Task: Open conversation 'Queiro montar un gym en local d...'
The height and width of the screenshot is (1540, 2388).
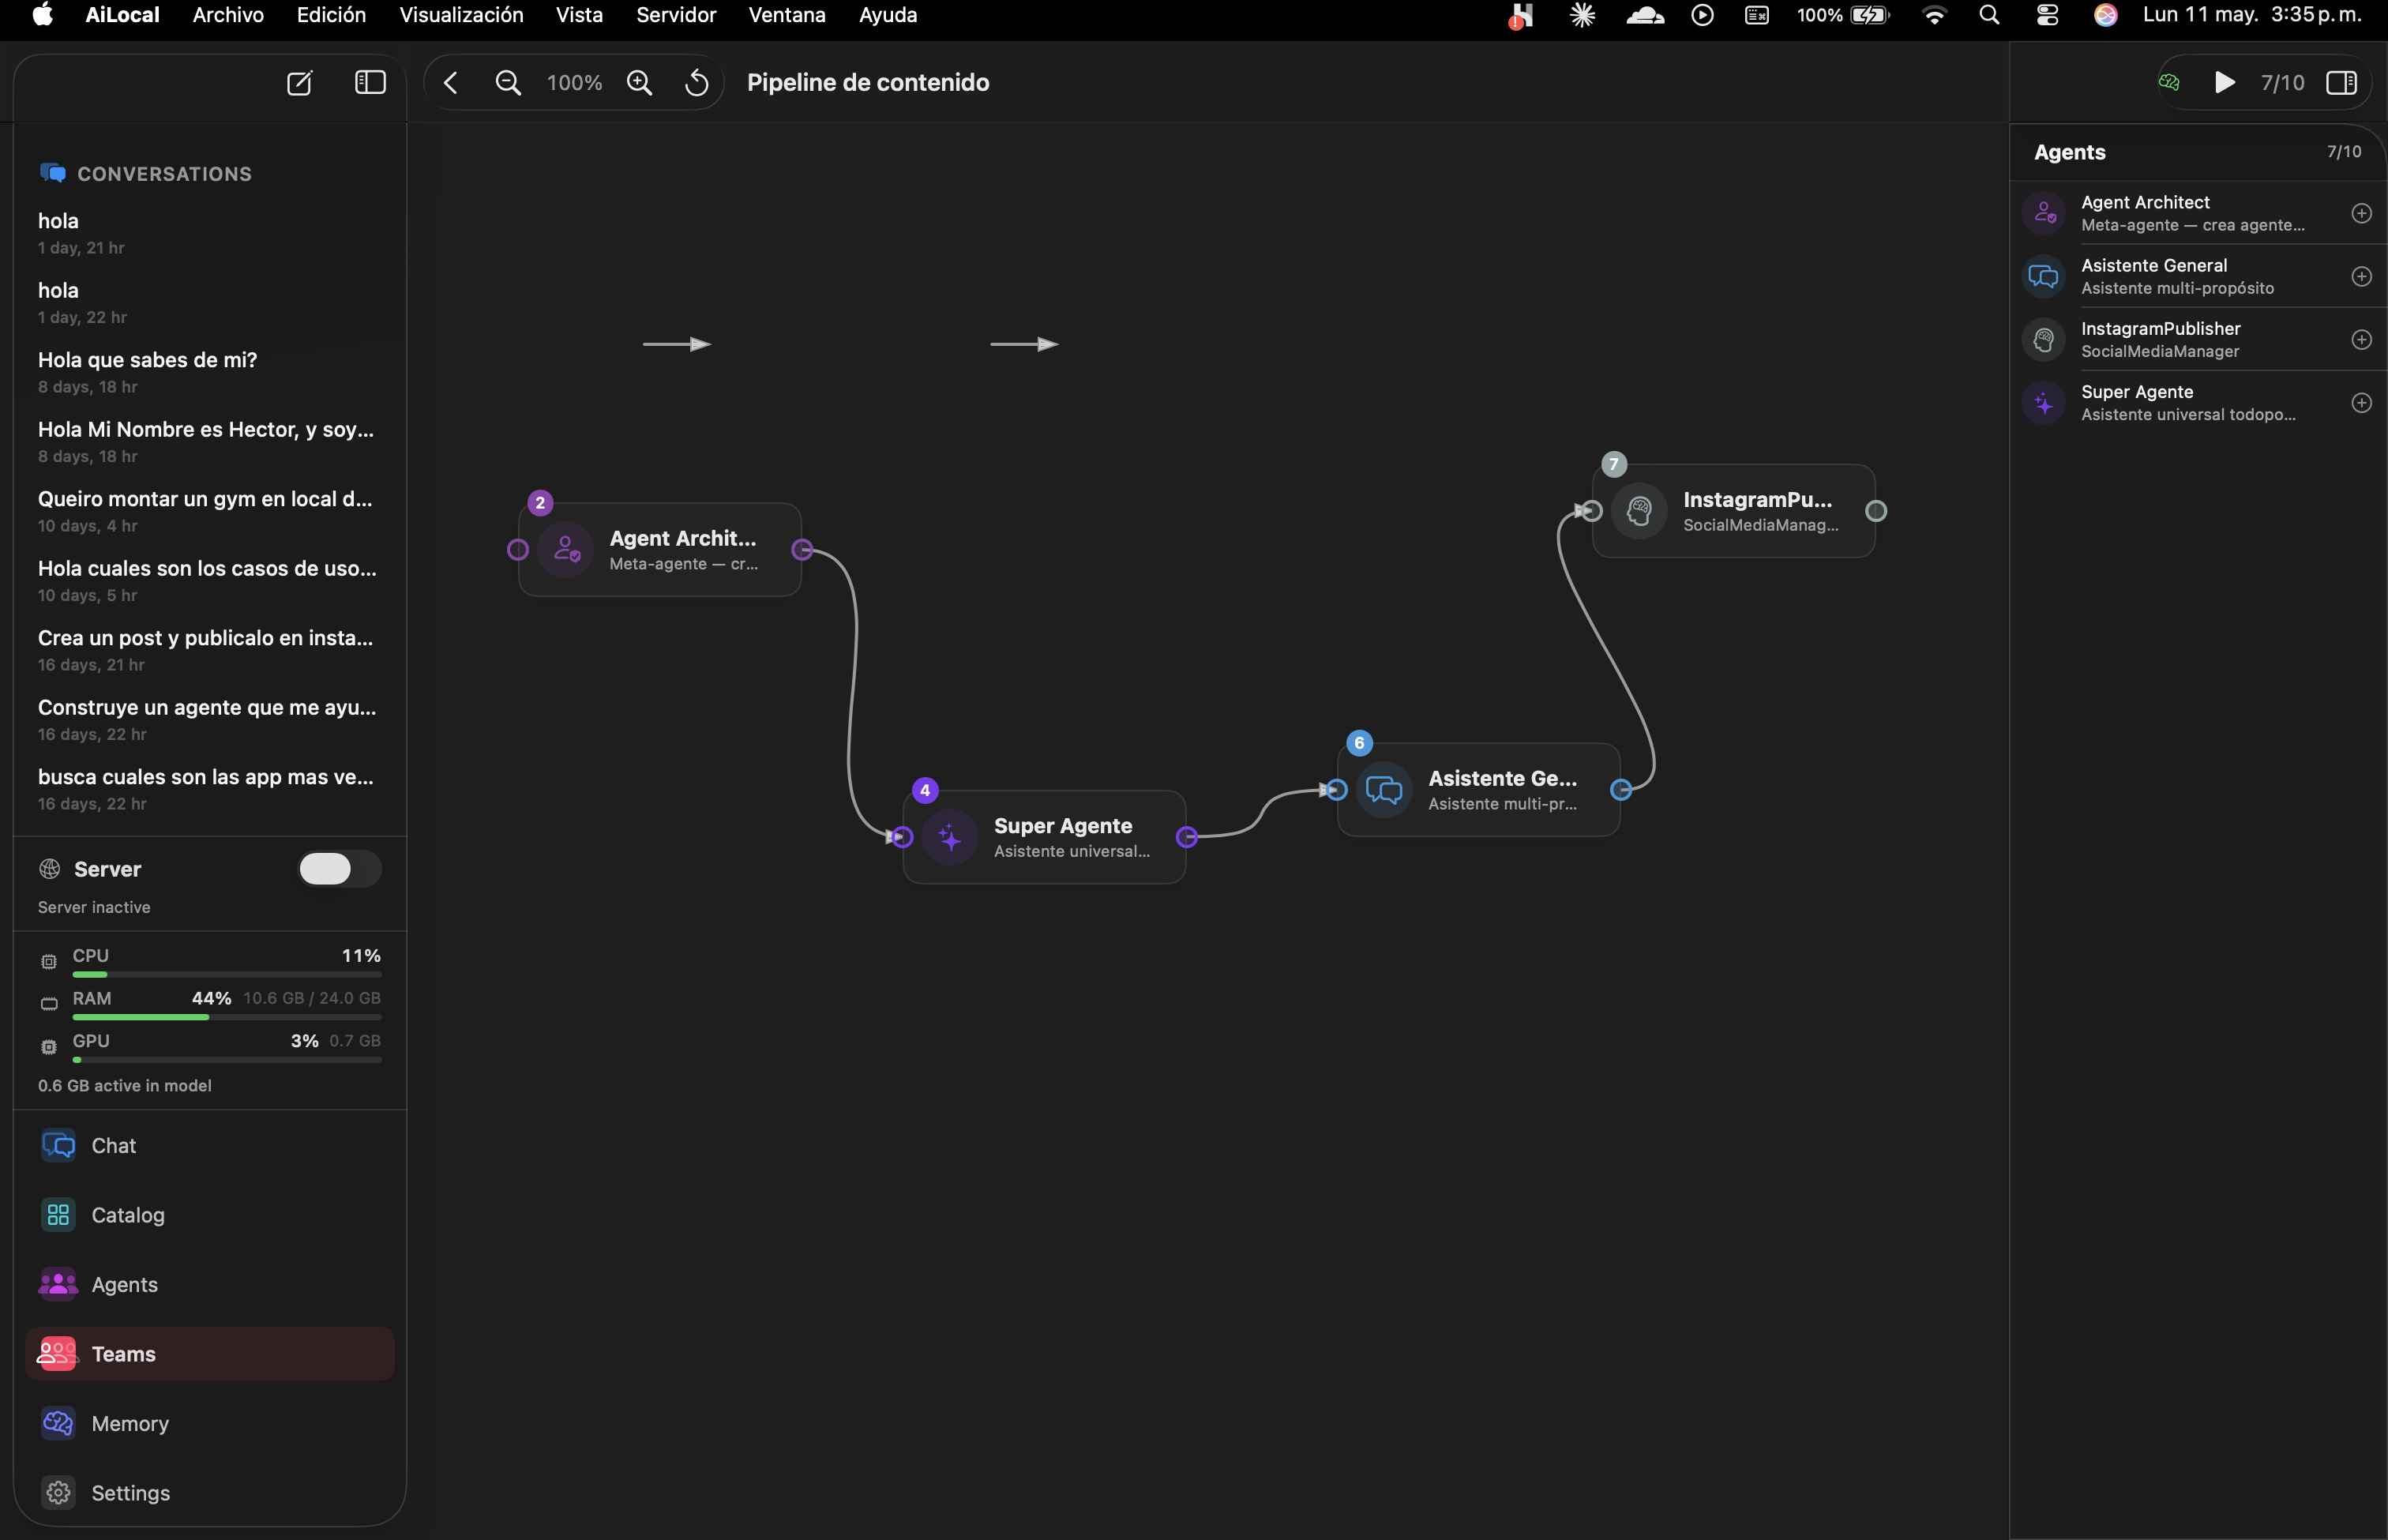Action: [210, 511]
